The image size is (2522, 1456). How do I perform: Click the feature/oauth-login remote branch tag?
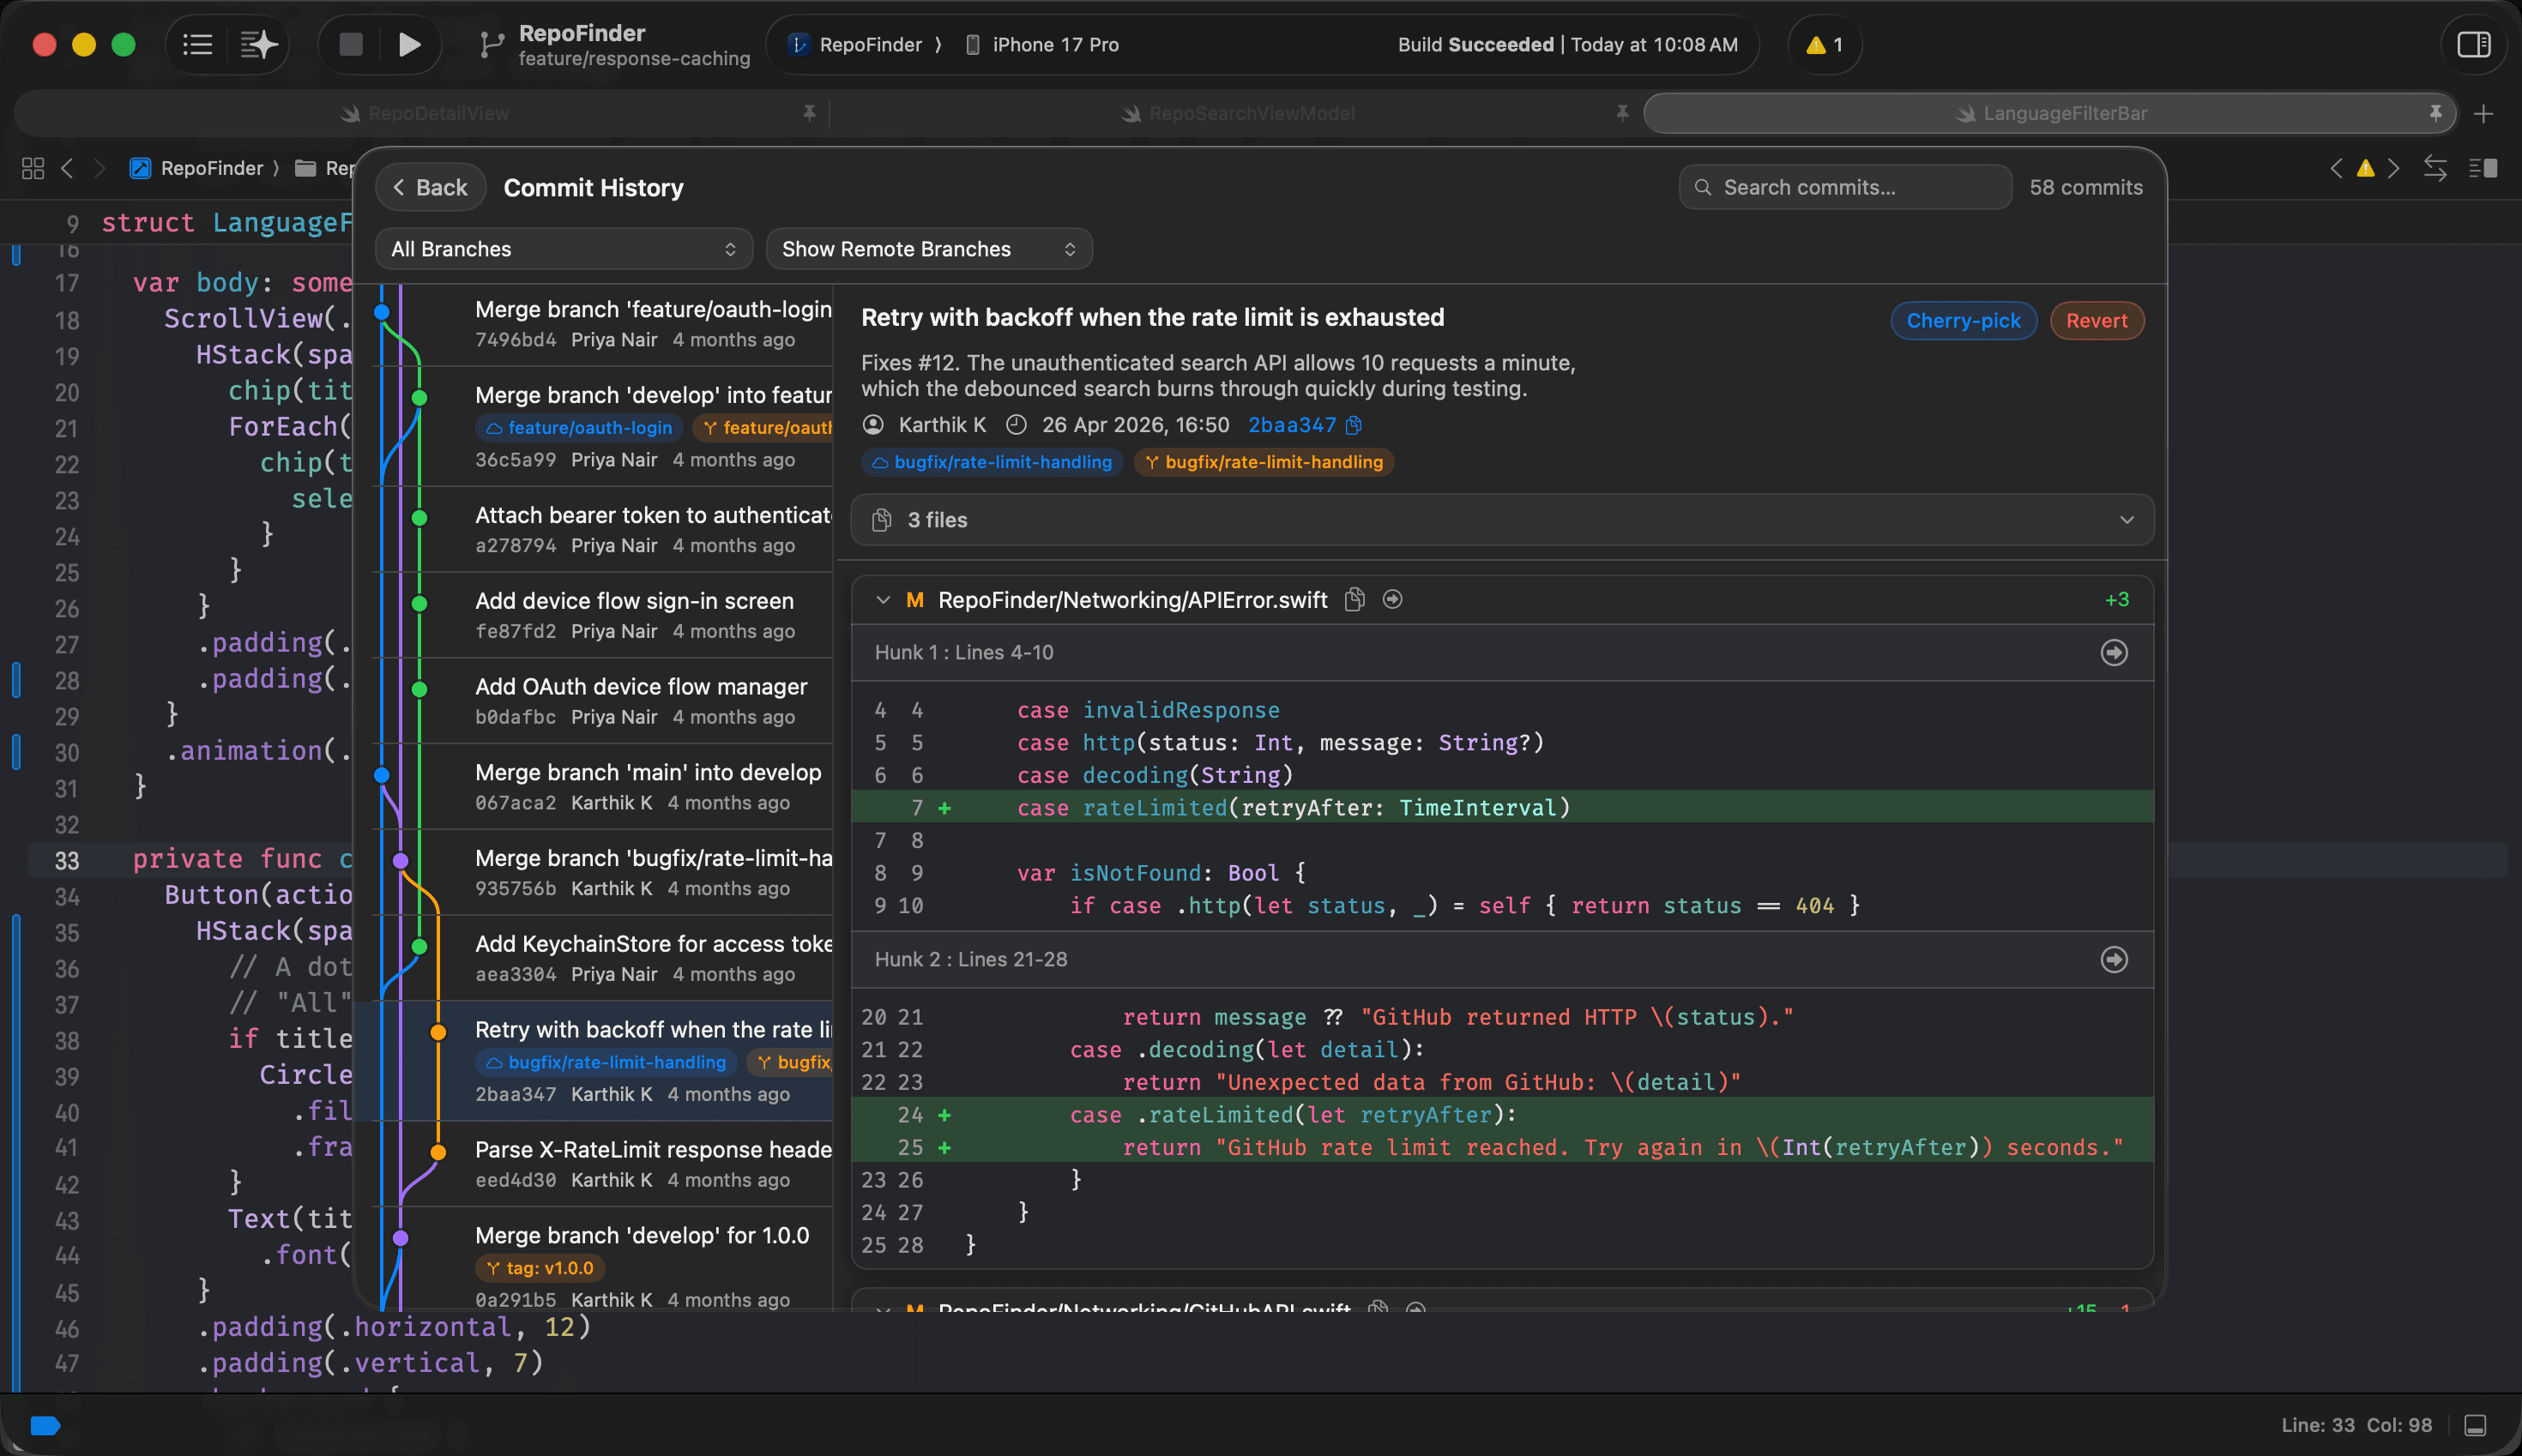pos(579,428)
